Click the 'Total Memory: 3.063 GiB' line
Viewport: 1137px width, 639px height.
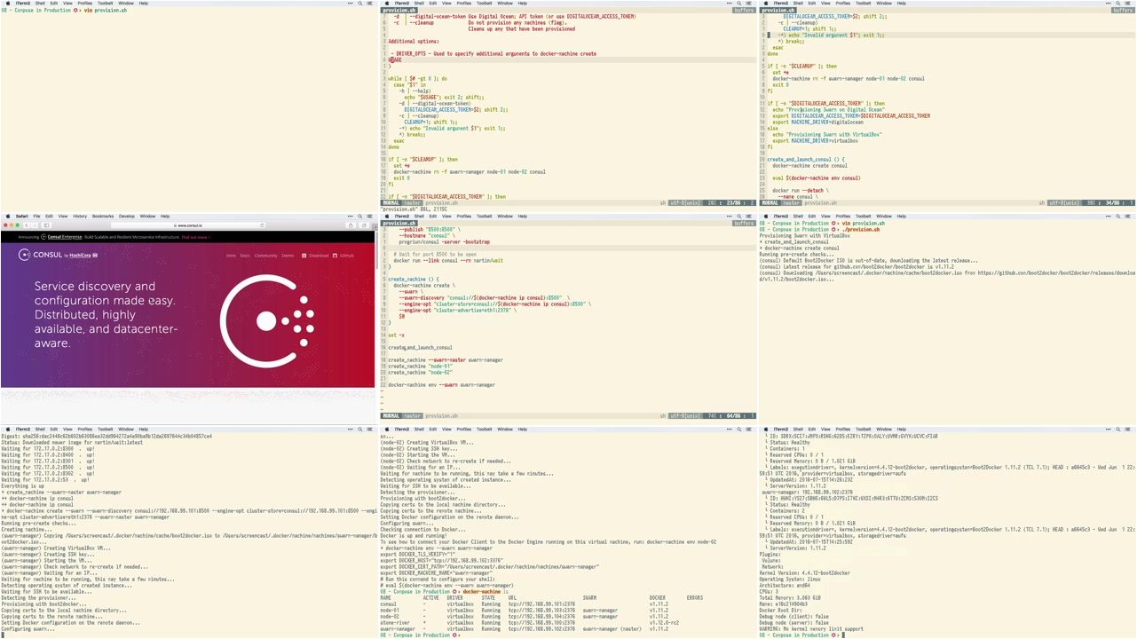pos(790,597)
